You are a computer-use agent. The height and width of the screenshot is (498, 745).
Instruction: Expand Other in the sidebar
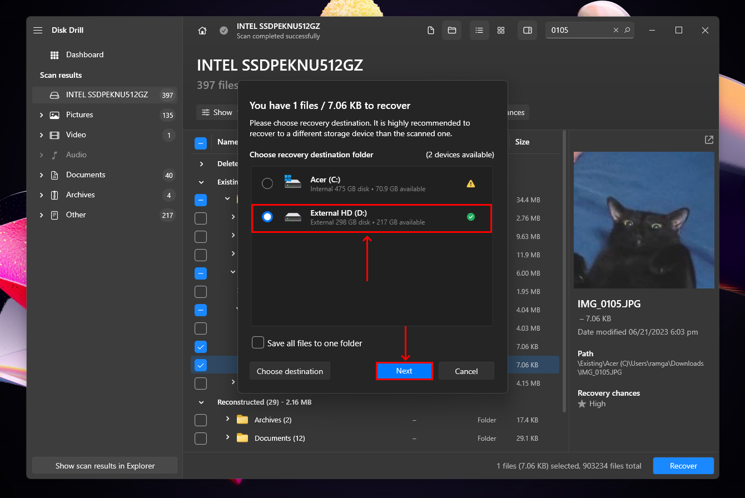point(41,215)
